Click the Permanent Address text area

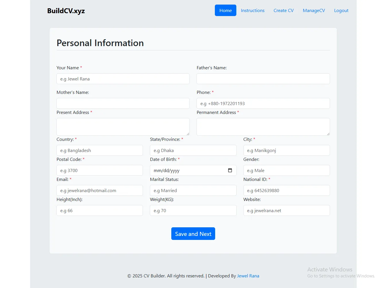pyautogui.click(x=263, y=127)
